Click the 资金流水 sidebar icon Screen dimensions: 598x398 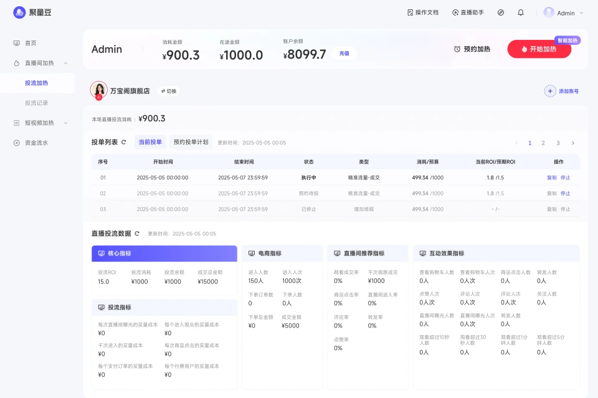tap(16, 143)
